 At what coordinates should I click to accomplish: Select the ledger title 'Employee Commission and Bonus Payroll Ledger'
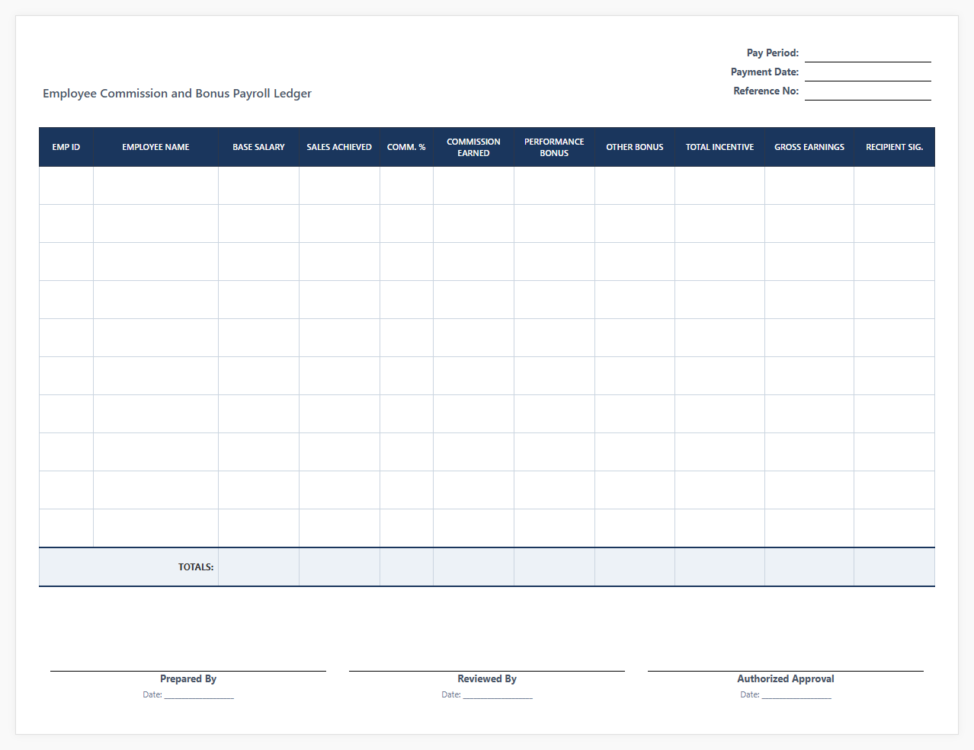tap(177, 94)
